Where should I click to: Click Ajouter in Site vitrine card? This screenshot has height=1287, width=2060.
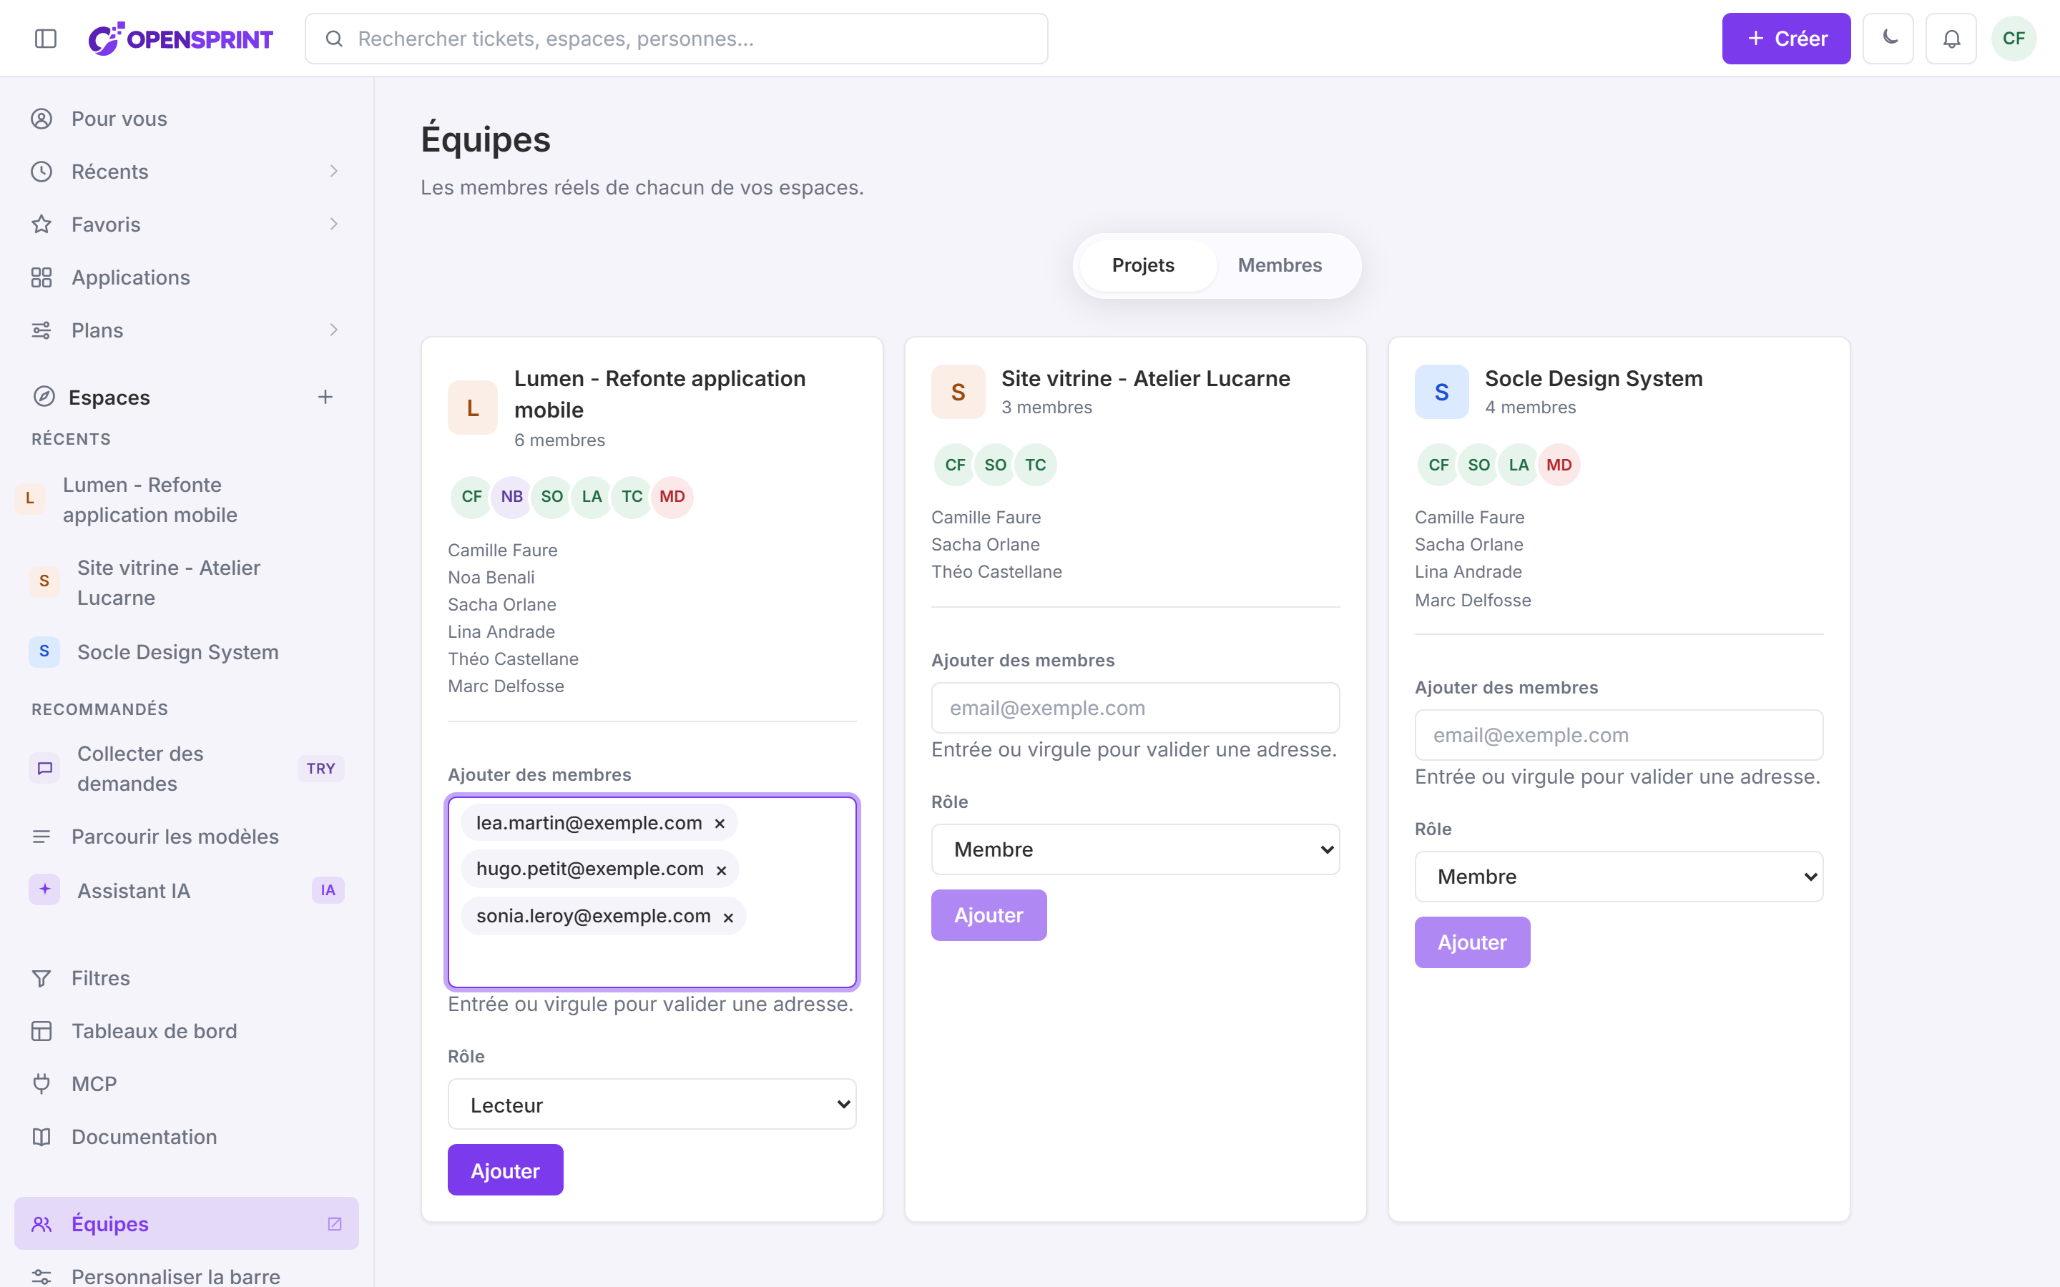tap(989, 915)
